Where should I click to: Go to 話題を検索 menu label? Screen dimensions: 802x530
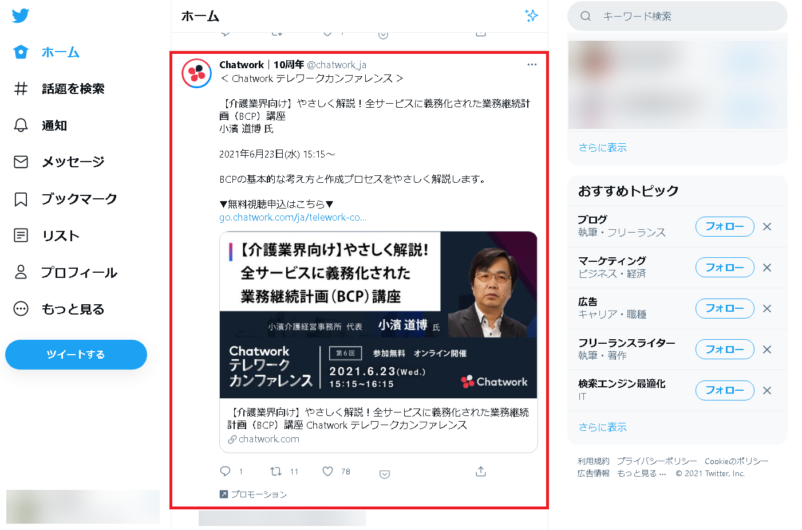tap(73, 89)
